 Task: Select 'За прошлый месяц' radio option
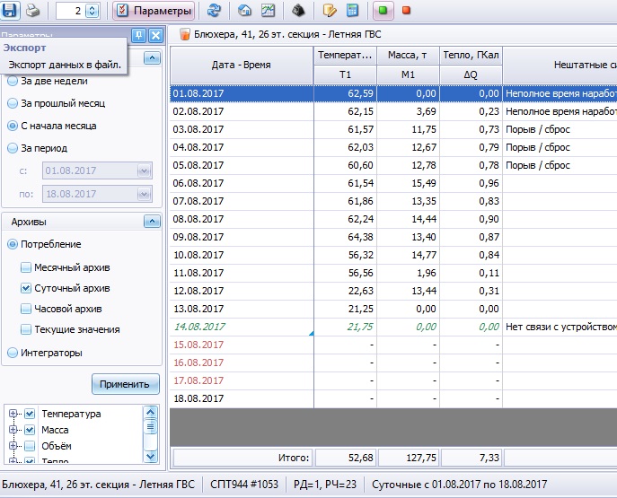click(57, 103)
